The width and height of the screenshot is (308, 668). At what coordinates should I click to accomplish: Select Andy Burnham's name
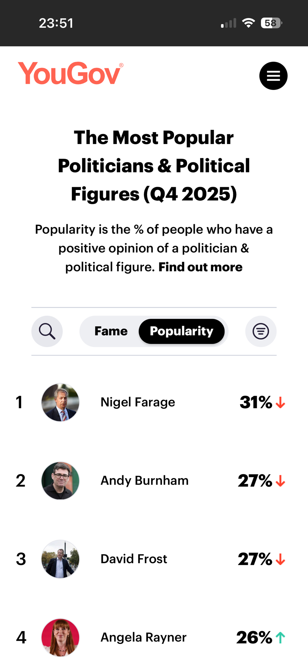tap(144, 481)
